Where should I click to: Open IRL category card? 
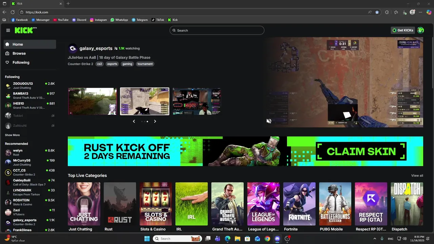coord(192,204)
